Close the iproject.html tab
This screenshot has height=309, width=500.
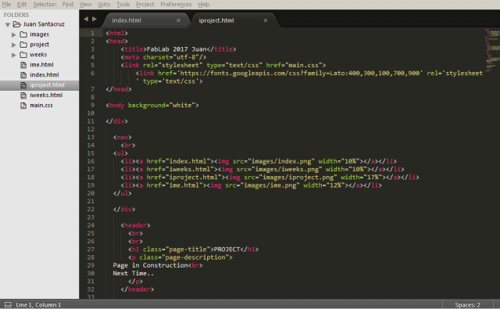point(266,20)
